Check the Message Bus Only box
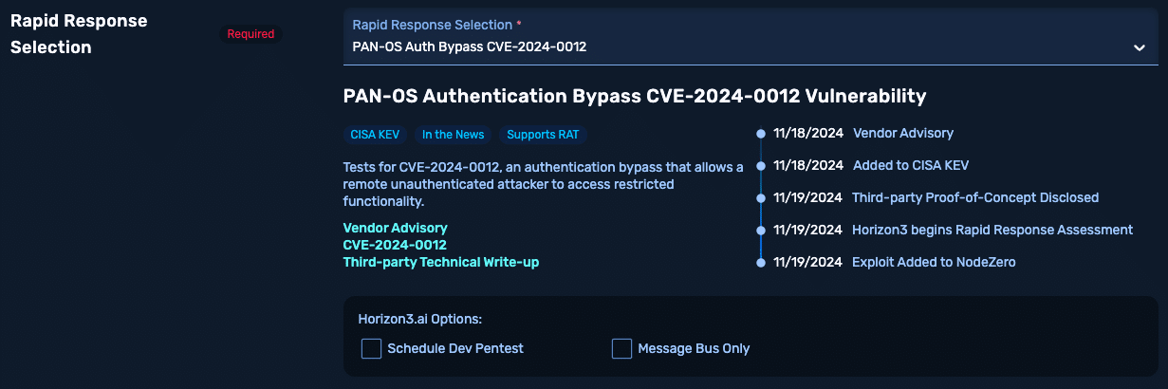This screenshot has width=1168, height=389. pos(621,348)
